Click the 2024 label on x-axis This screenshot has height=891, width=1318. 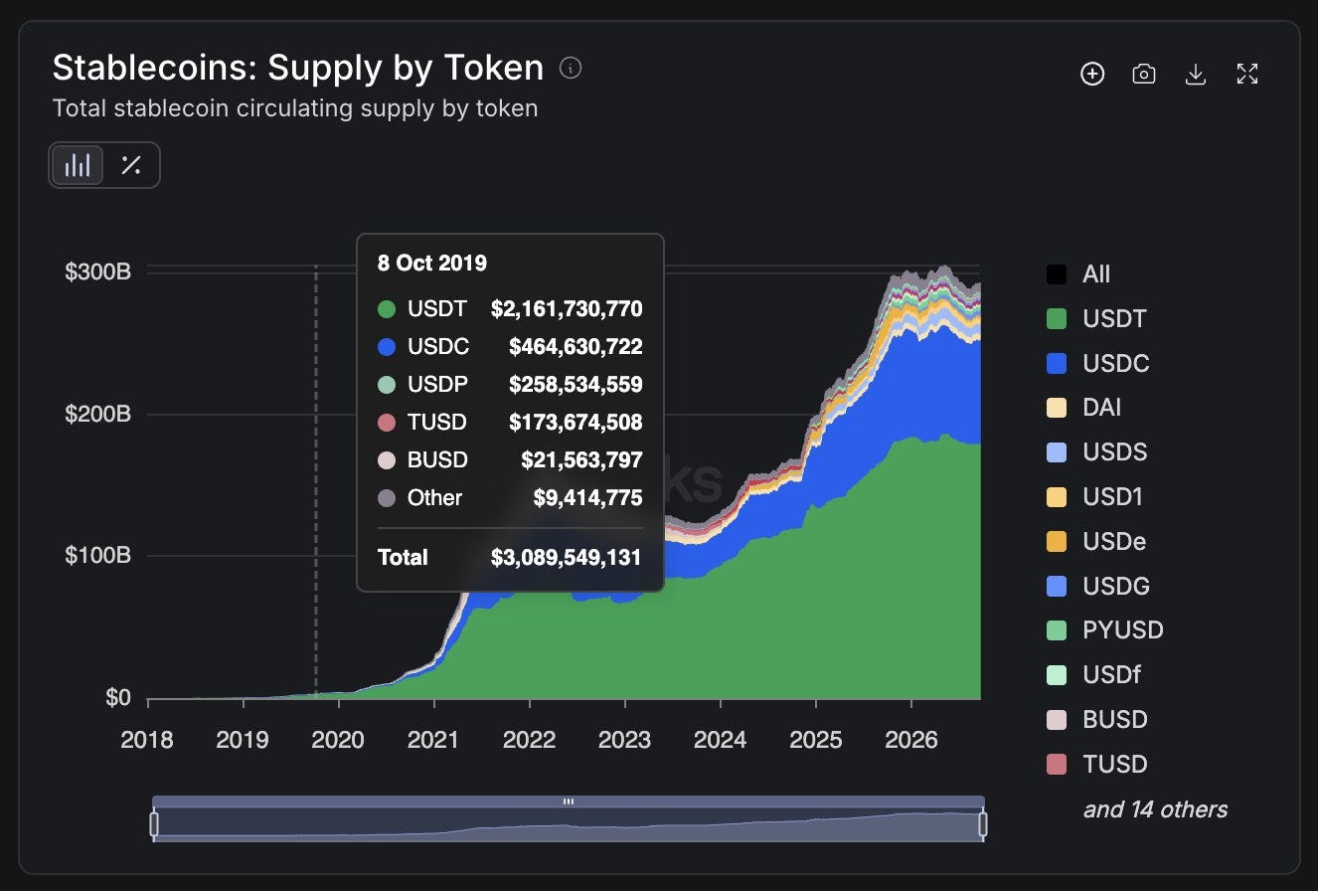pyautogui.click(x=720, y=740)
